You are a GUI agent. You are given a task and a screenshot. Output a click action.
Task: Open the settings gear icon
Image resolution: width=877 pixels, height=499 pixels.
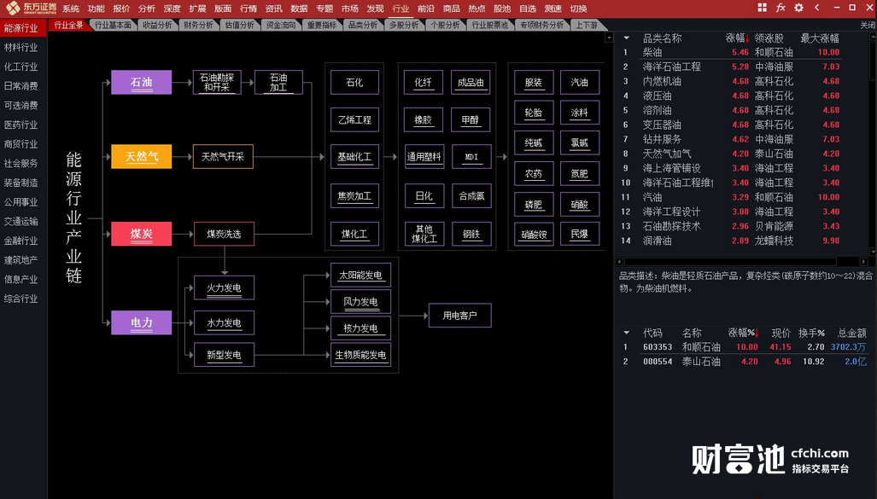(x=798, y=8)
